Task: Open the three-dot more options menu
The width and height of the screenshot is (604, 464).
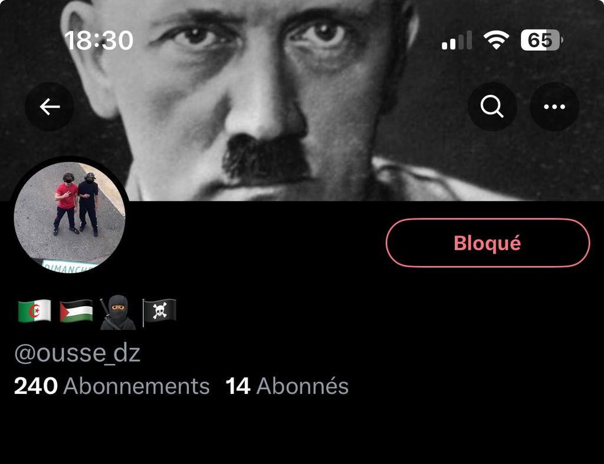Action: click(x=554, y=107)
